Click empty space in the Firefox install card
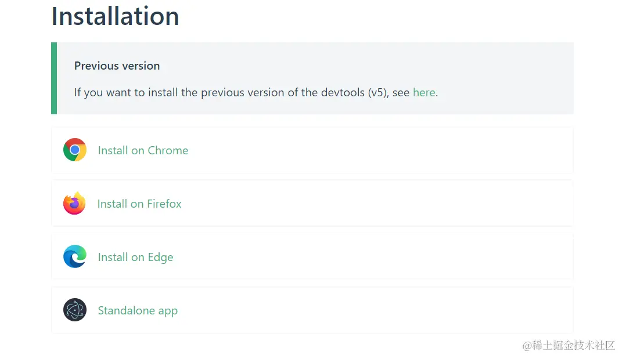 (377, 204)
